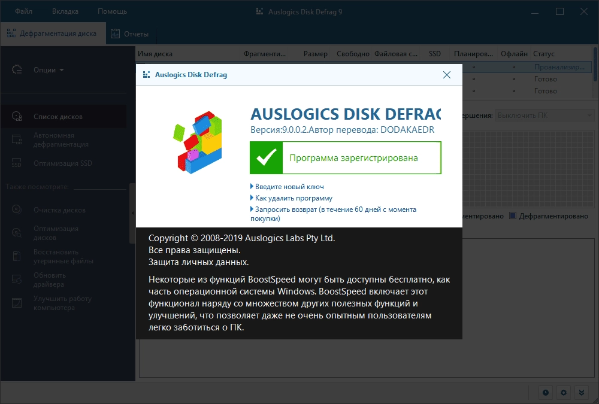
Task: Open Обновить драйвера tool
Action: (49, 280)
